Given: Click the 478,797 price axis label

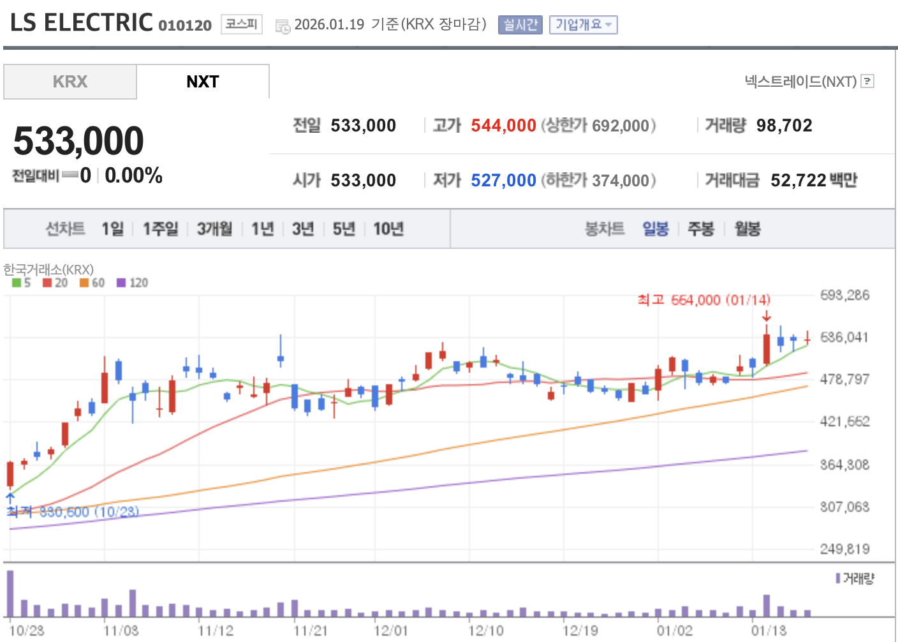Looking at the screenshot, I should click(x=844, y=380).
